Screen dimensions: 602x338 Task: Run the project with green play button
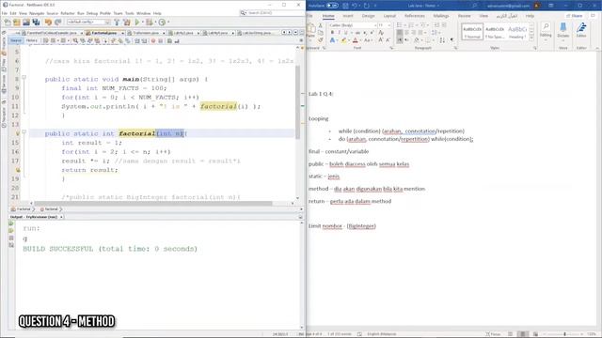(136, 23)
